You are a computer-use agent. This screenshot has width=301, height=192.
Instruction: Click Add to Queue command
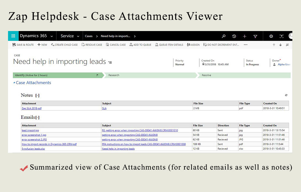(140, 45)
